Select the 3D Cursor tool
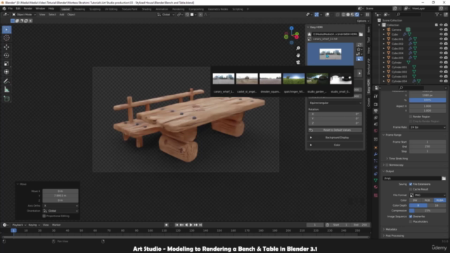 (6, 38)
